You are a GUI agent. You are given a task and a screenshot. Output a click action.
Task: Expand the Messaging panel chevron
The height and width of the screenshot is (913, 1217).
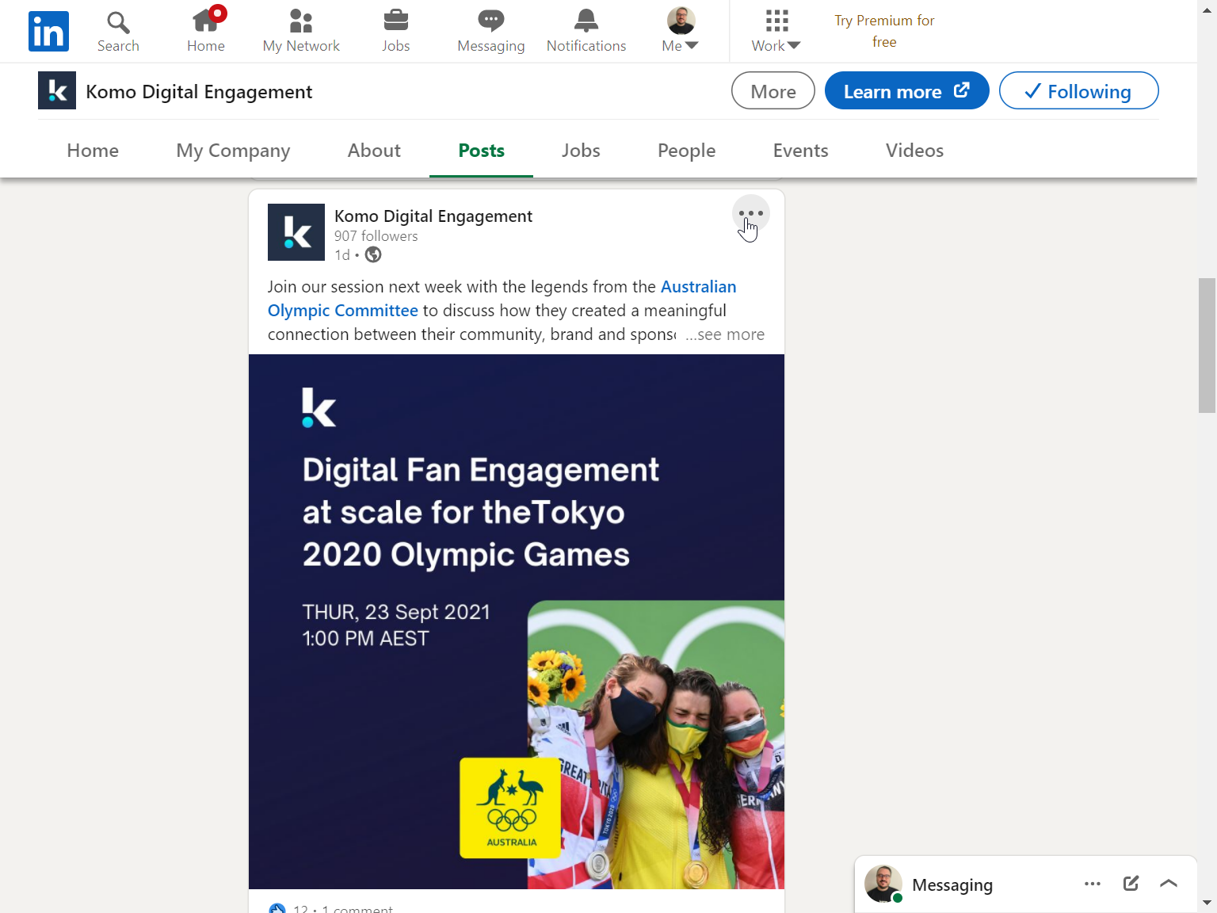[1169, 884]
